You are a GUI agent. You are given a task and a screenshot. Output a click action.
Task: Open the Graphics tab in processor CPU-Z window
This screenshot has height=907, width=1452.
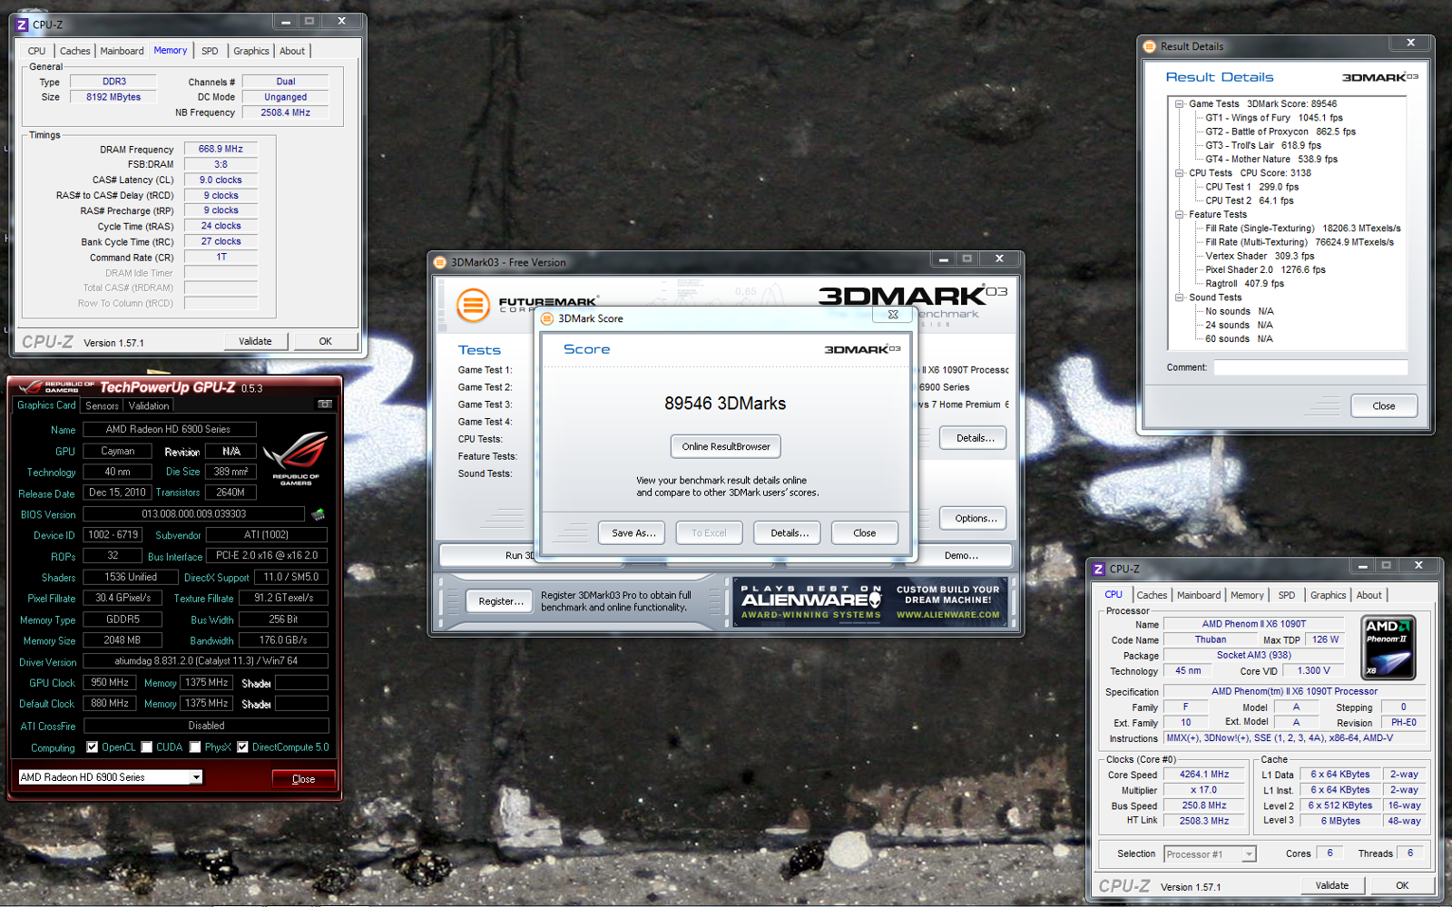click(1328, 596)
